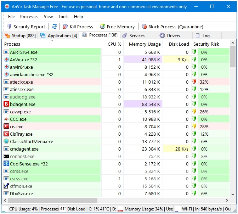238x214 pixels.
Task: Click the Security Report button label
Action: click(29, 27)
